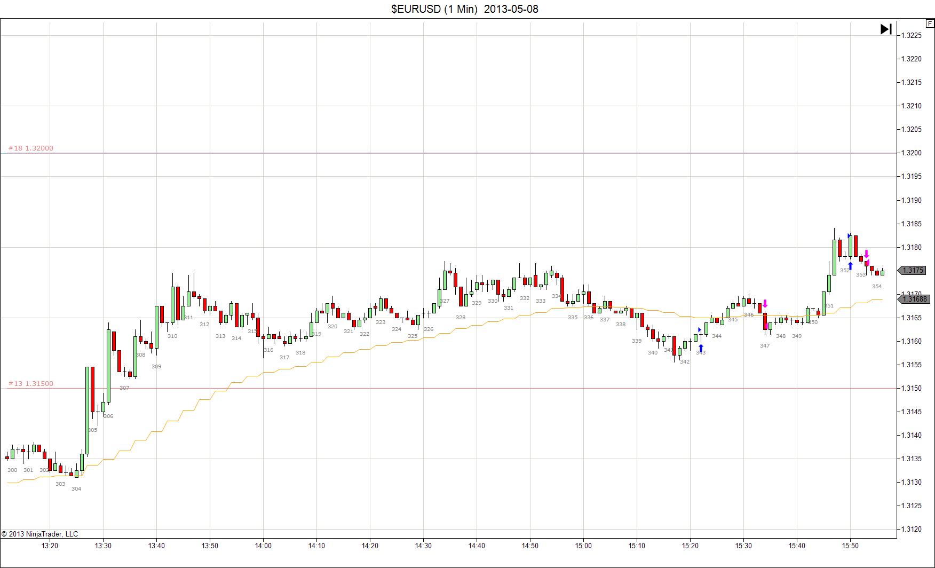Click the 13:30 time axis label

103,546
